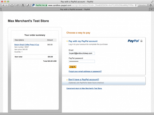
Task: Go forward using Safari's forward arrow
Action: point(6,5)
